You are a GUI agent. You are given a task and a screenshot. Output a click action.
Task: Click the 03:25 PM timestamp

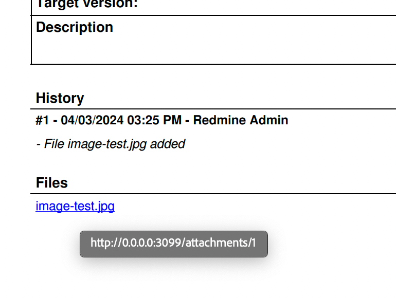pos(154,120)
